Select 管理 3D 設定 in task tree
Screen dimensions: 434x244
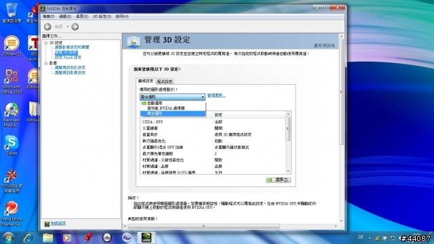(66, 52)
